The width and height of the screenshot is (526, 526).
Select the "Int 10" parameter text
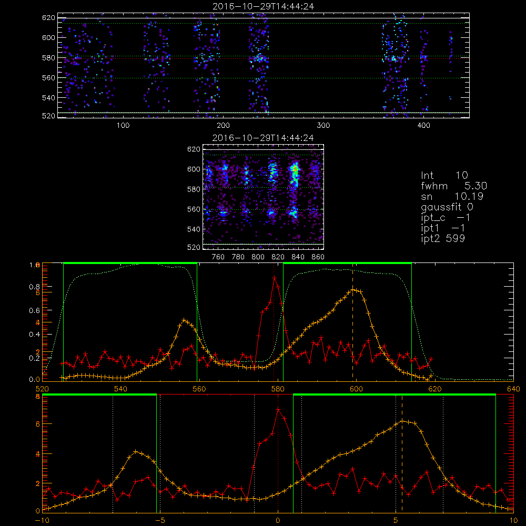(444, 176)
